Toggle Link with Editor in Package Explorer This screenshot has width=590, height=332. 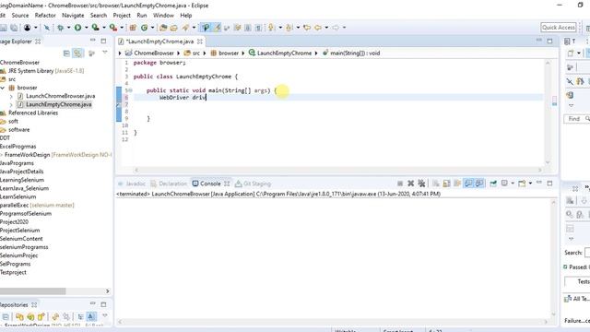tap(77, 53)
